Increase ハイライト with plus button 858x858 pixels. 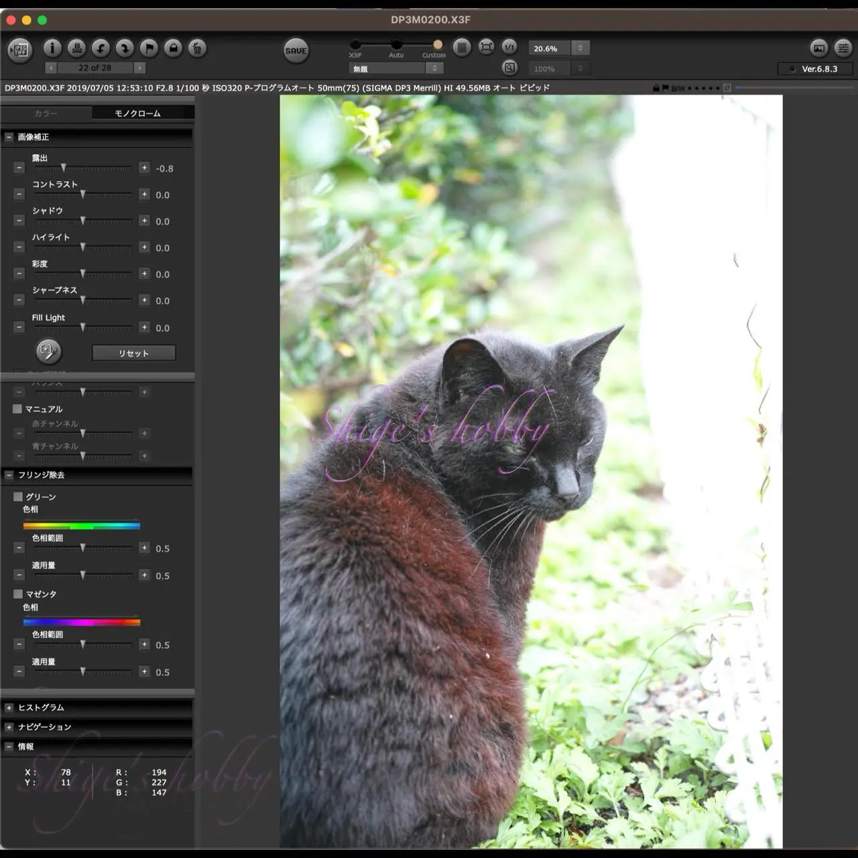pyautogui.click(x=144, y=247)
